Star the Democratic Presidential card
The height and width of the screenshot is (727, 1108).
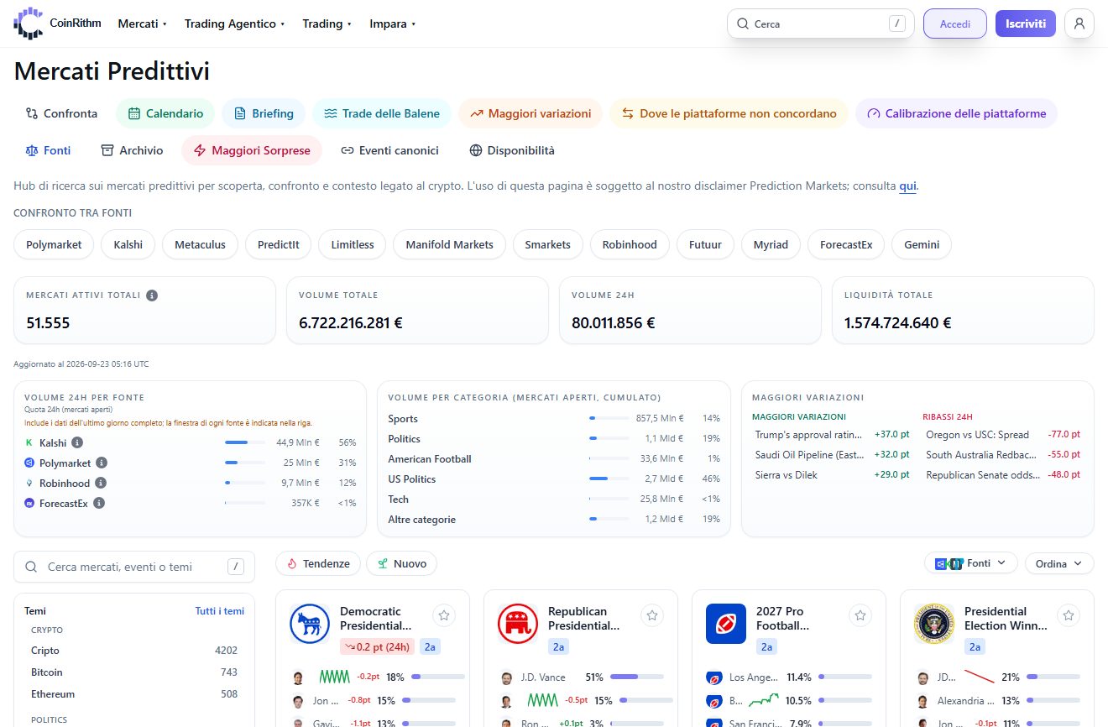pyautogui.click(x=444, y=615)
